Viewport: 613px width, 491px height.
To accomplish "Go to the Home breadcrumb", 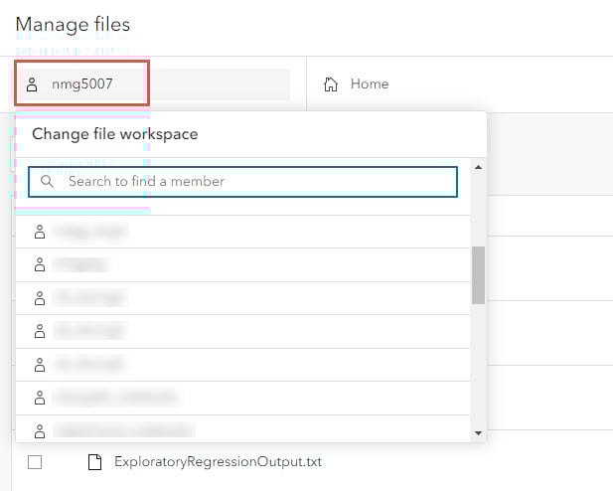I will (x=369, y=84).
